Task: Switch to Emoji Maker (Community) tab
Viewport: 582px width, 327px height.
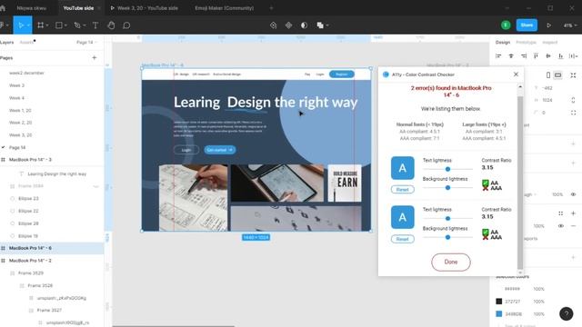Action: tap(225, 8)
